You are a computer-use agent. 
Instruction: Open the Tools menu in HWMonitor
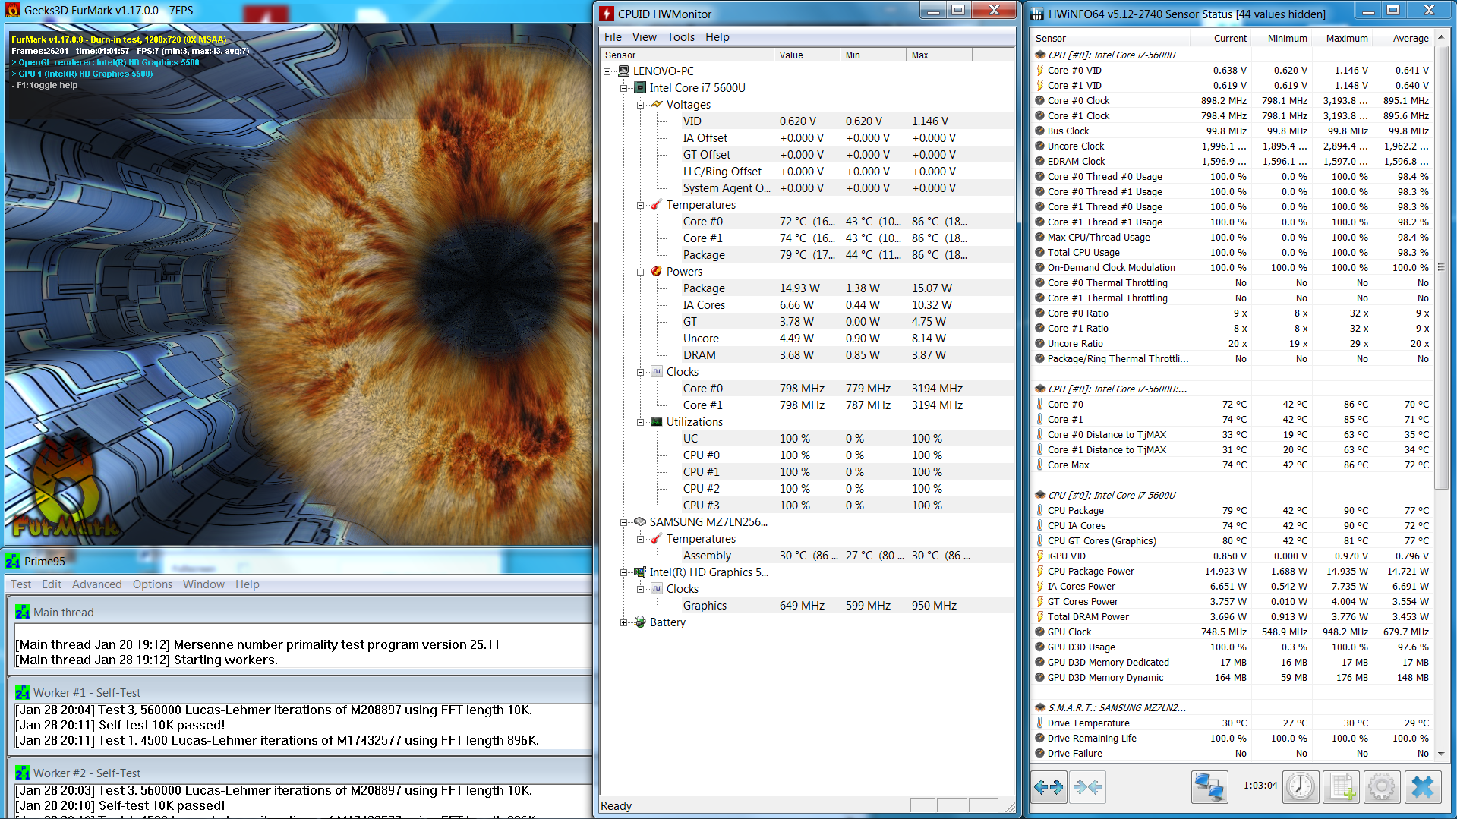(681, 36)
